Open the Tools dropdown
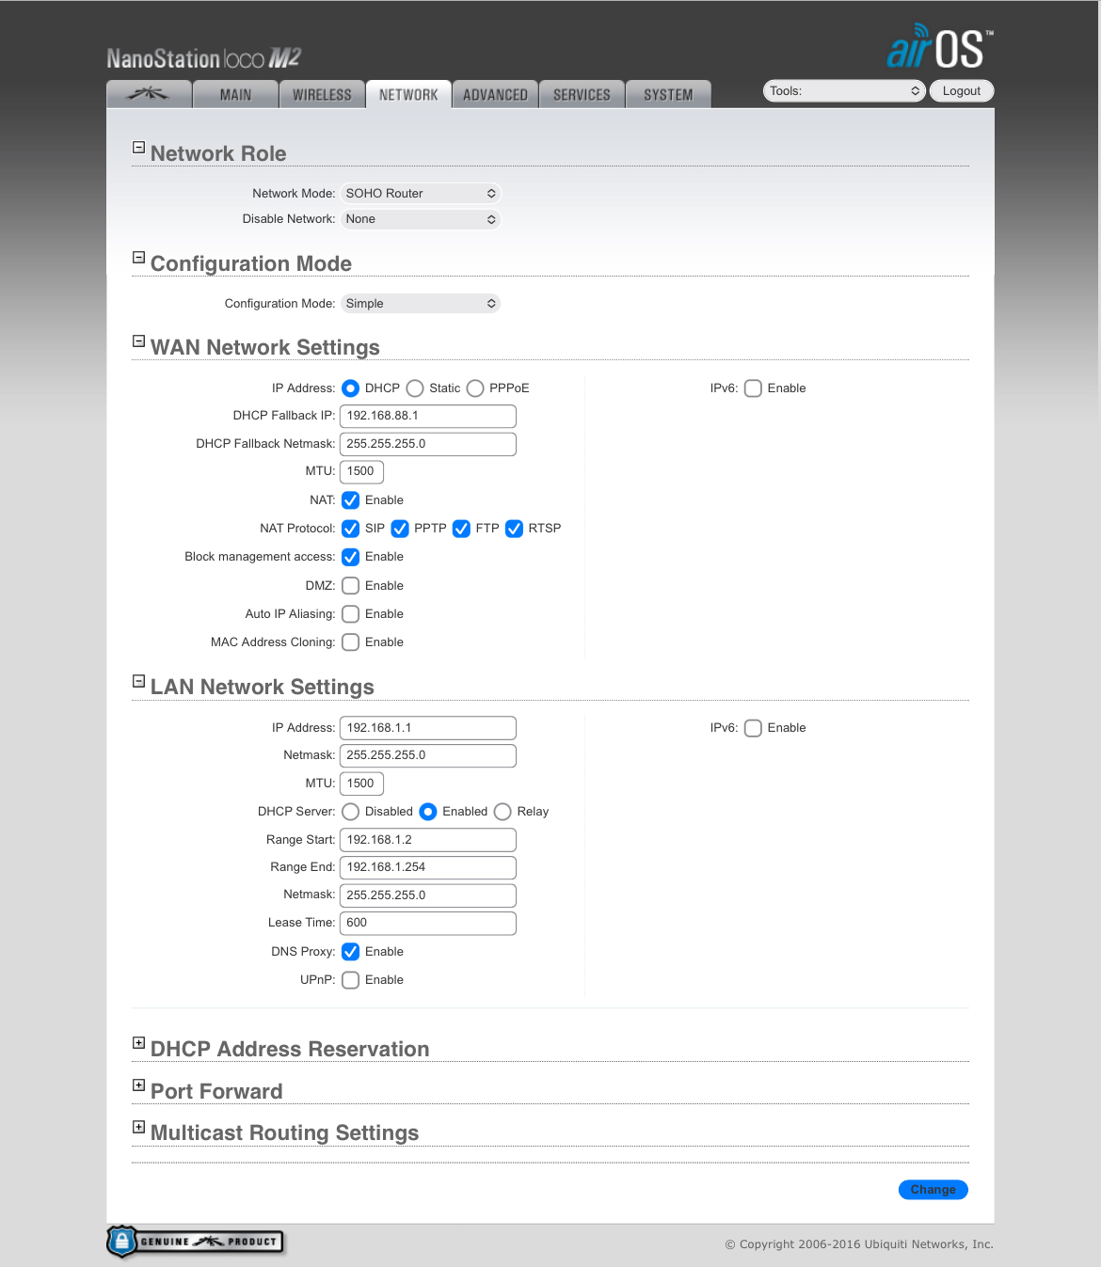 coord(844,91)
